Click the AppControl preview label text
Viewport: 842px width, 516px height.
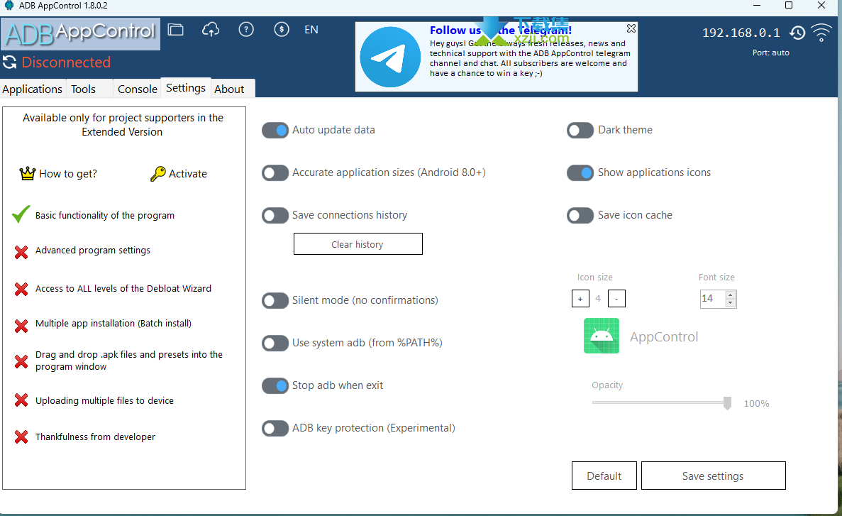click(x=664, y=336)
